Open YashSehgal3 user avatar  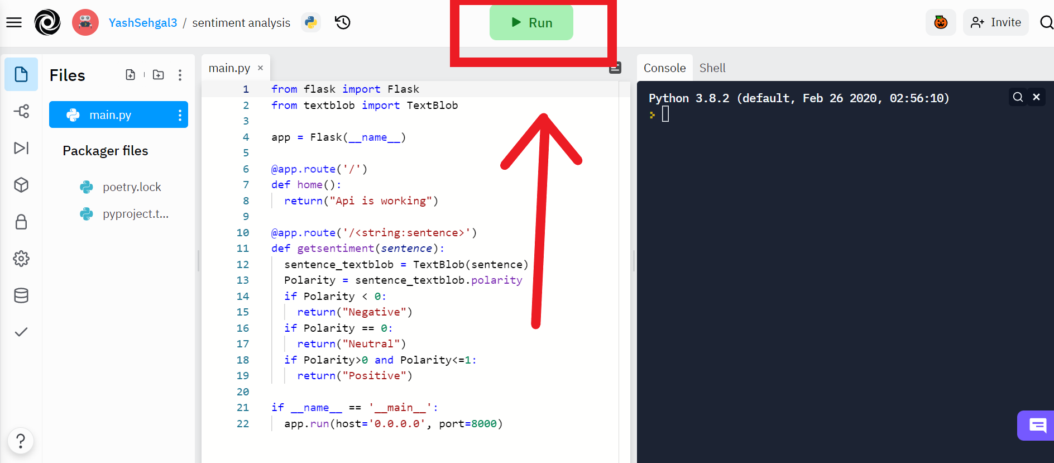click(85, 22)
